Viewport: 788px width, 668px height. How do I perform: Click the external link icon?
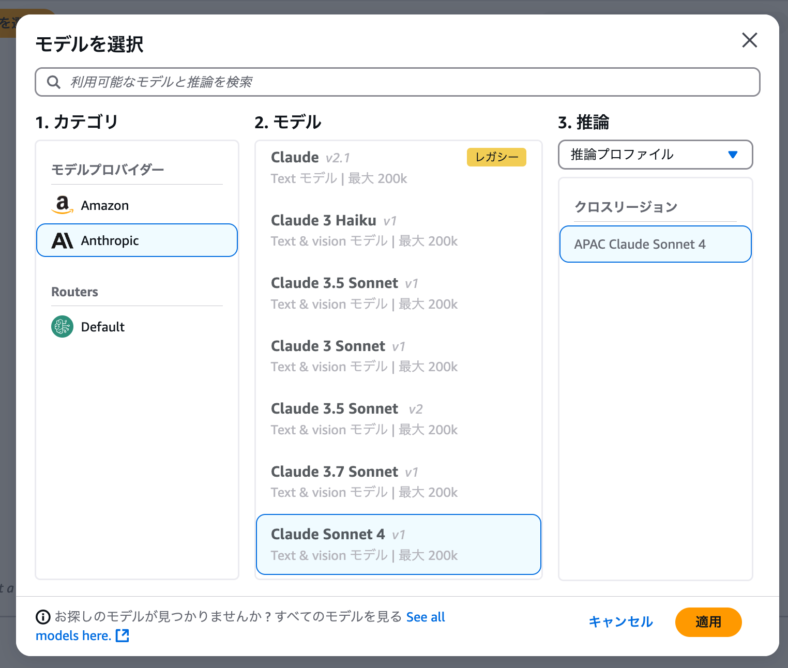pos(123,635)
